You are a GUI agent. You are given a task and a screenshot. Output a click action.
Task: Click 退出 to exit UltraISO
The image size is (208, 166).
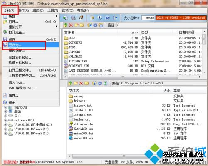coord(31,103)
